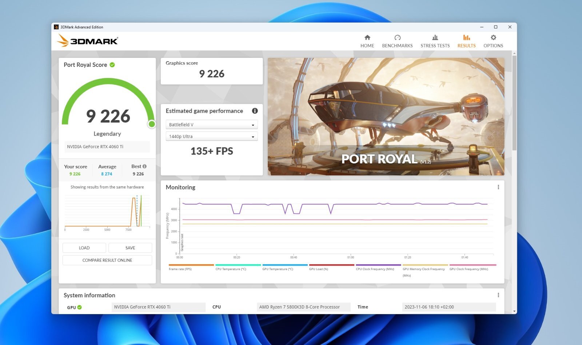Toggle the GPU Memory Clock Frequency yellow legend
Image resolution: width=582 pixels, height=345 pixels.
click(x=425, y=270)
